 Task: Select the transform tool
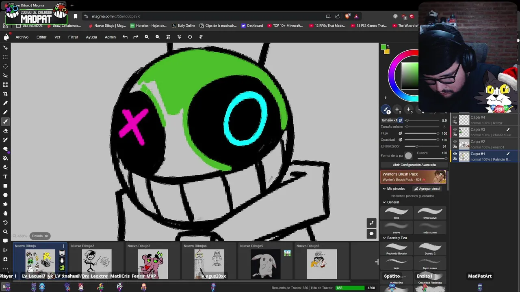(5, 85)
